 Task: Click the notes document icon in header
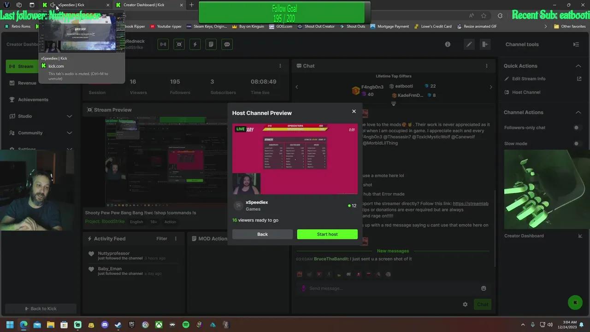(211, 44)
